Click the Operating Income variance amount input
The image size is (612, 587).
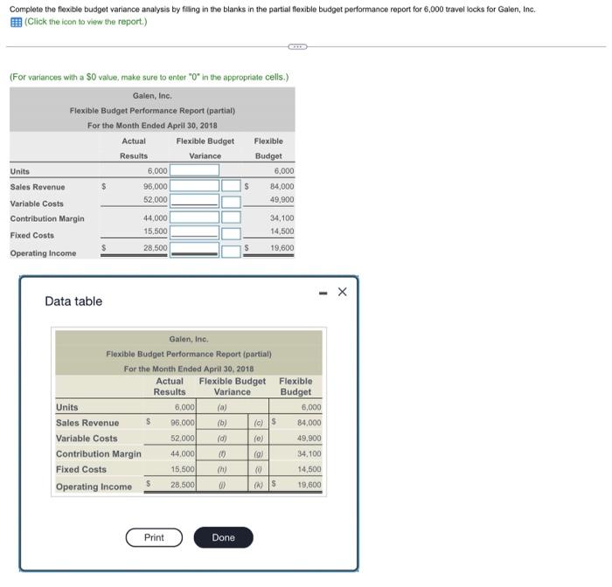[194, 250]
